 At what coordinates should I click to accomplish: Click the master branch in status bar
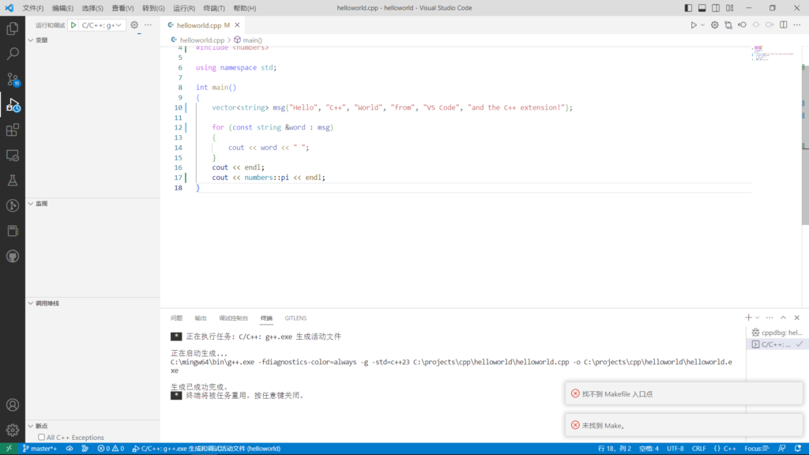click(40, 449)
